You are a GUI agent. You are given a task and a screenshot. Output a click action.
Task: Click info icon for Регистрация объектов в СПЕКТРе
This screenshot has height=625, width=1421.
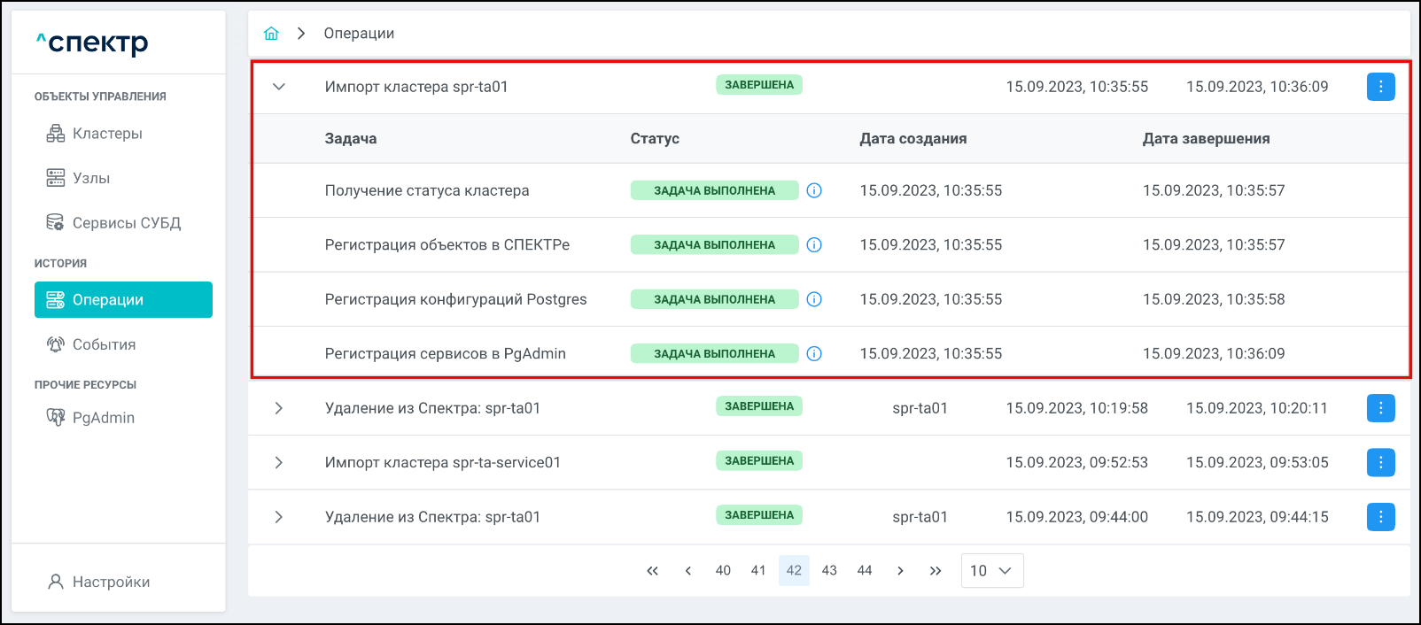pyautogui.click(x=814, y=245)
